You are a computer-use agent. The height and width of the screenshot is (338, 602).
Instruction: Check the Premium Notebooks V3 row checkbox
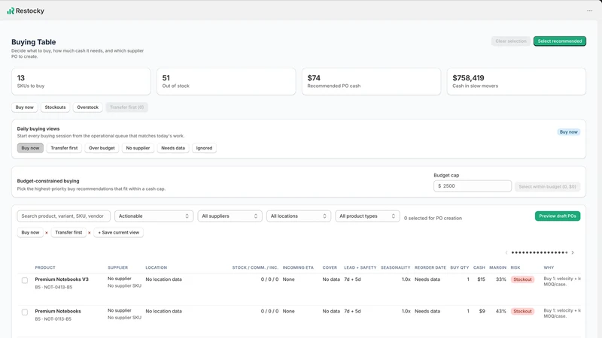coord(25,280)
